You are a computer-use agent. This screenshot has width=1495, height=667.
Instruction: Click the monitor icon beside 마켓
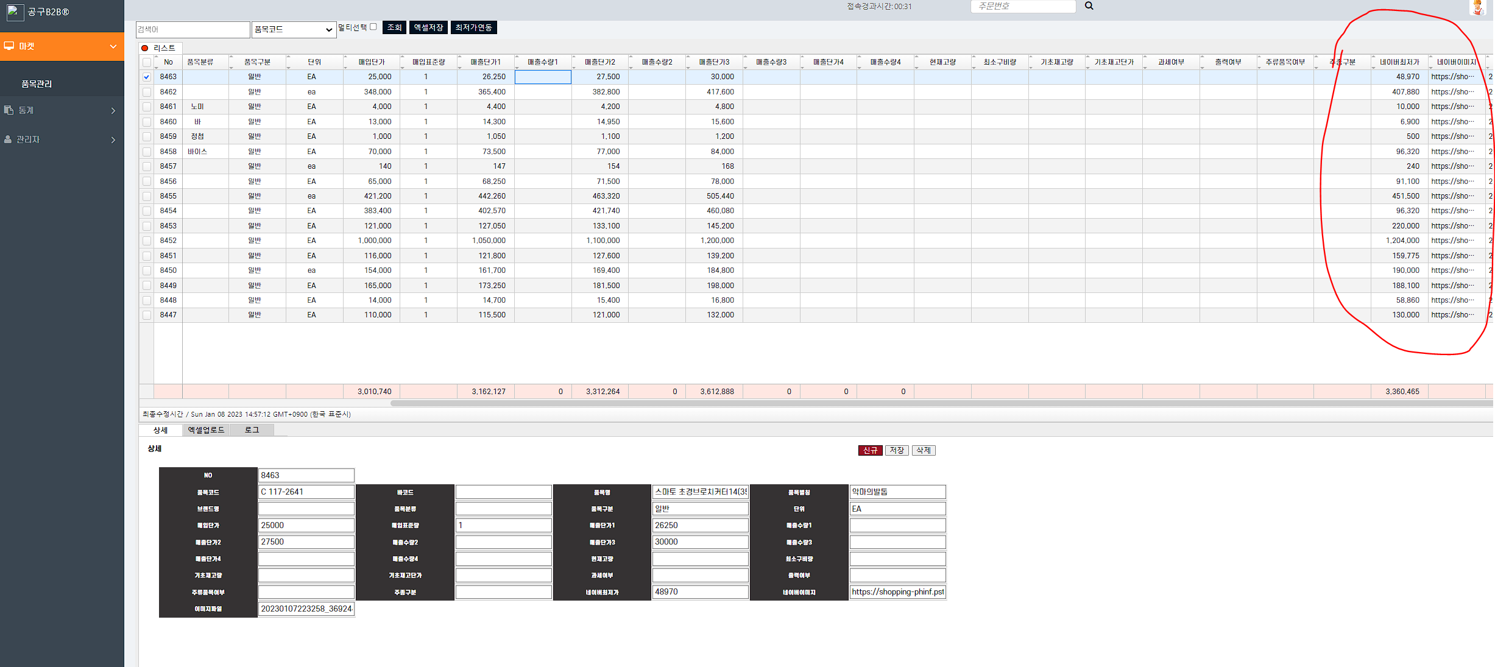(9, 46)
